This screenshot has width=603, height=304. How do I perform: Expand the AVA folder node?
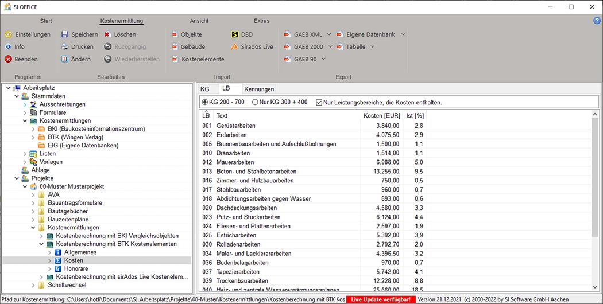[x=33, y=195]
